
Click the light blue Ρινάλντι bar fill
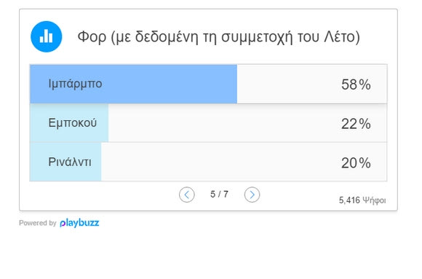pyautogui.click(x=65, y=162)
